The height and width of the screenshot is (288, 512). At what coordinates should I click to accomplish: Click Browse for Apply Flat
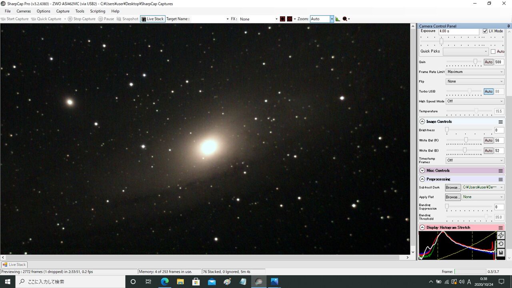(x=452, y=197)
